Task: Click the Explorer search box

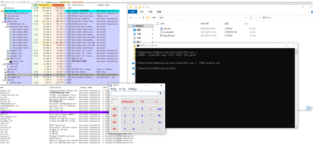Action: pos(284,18)
